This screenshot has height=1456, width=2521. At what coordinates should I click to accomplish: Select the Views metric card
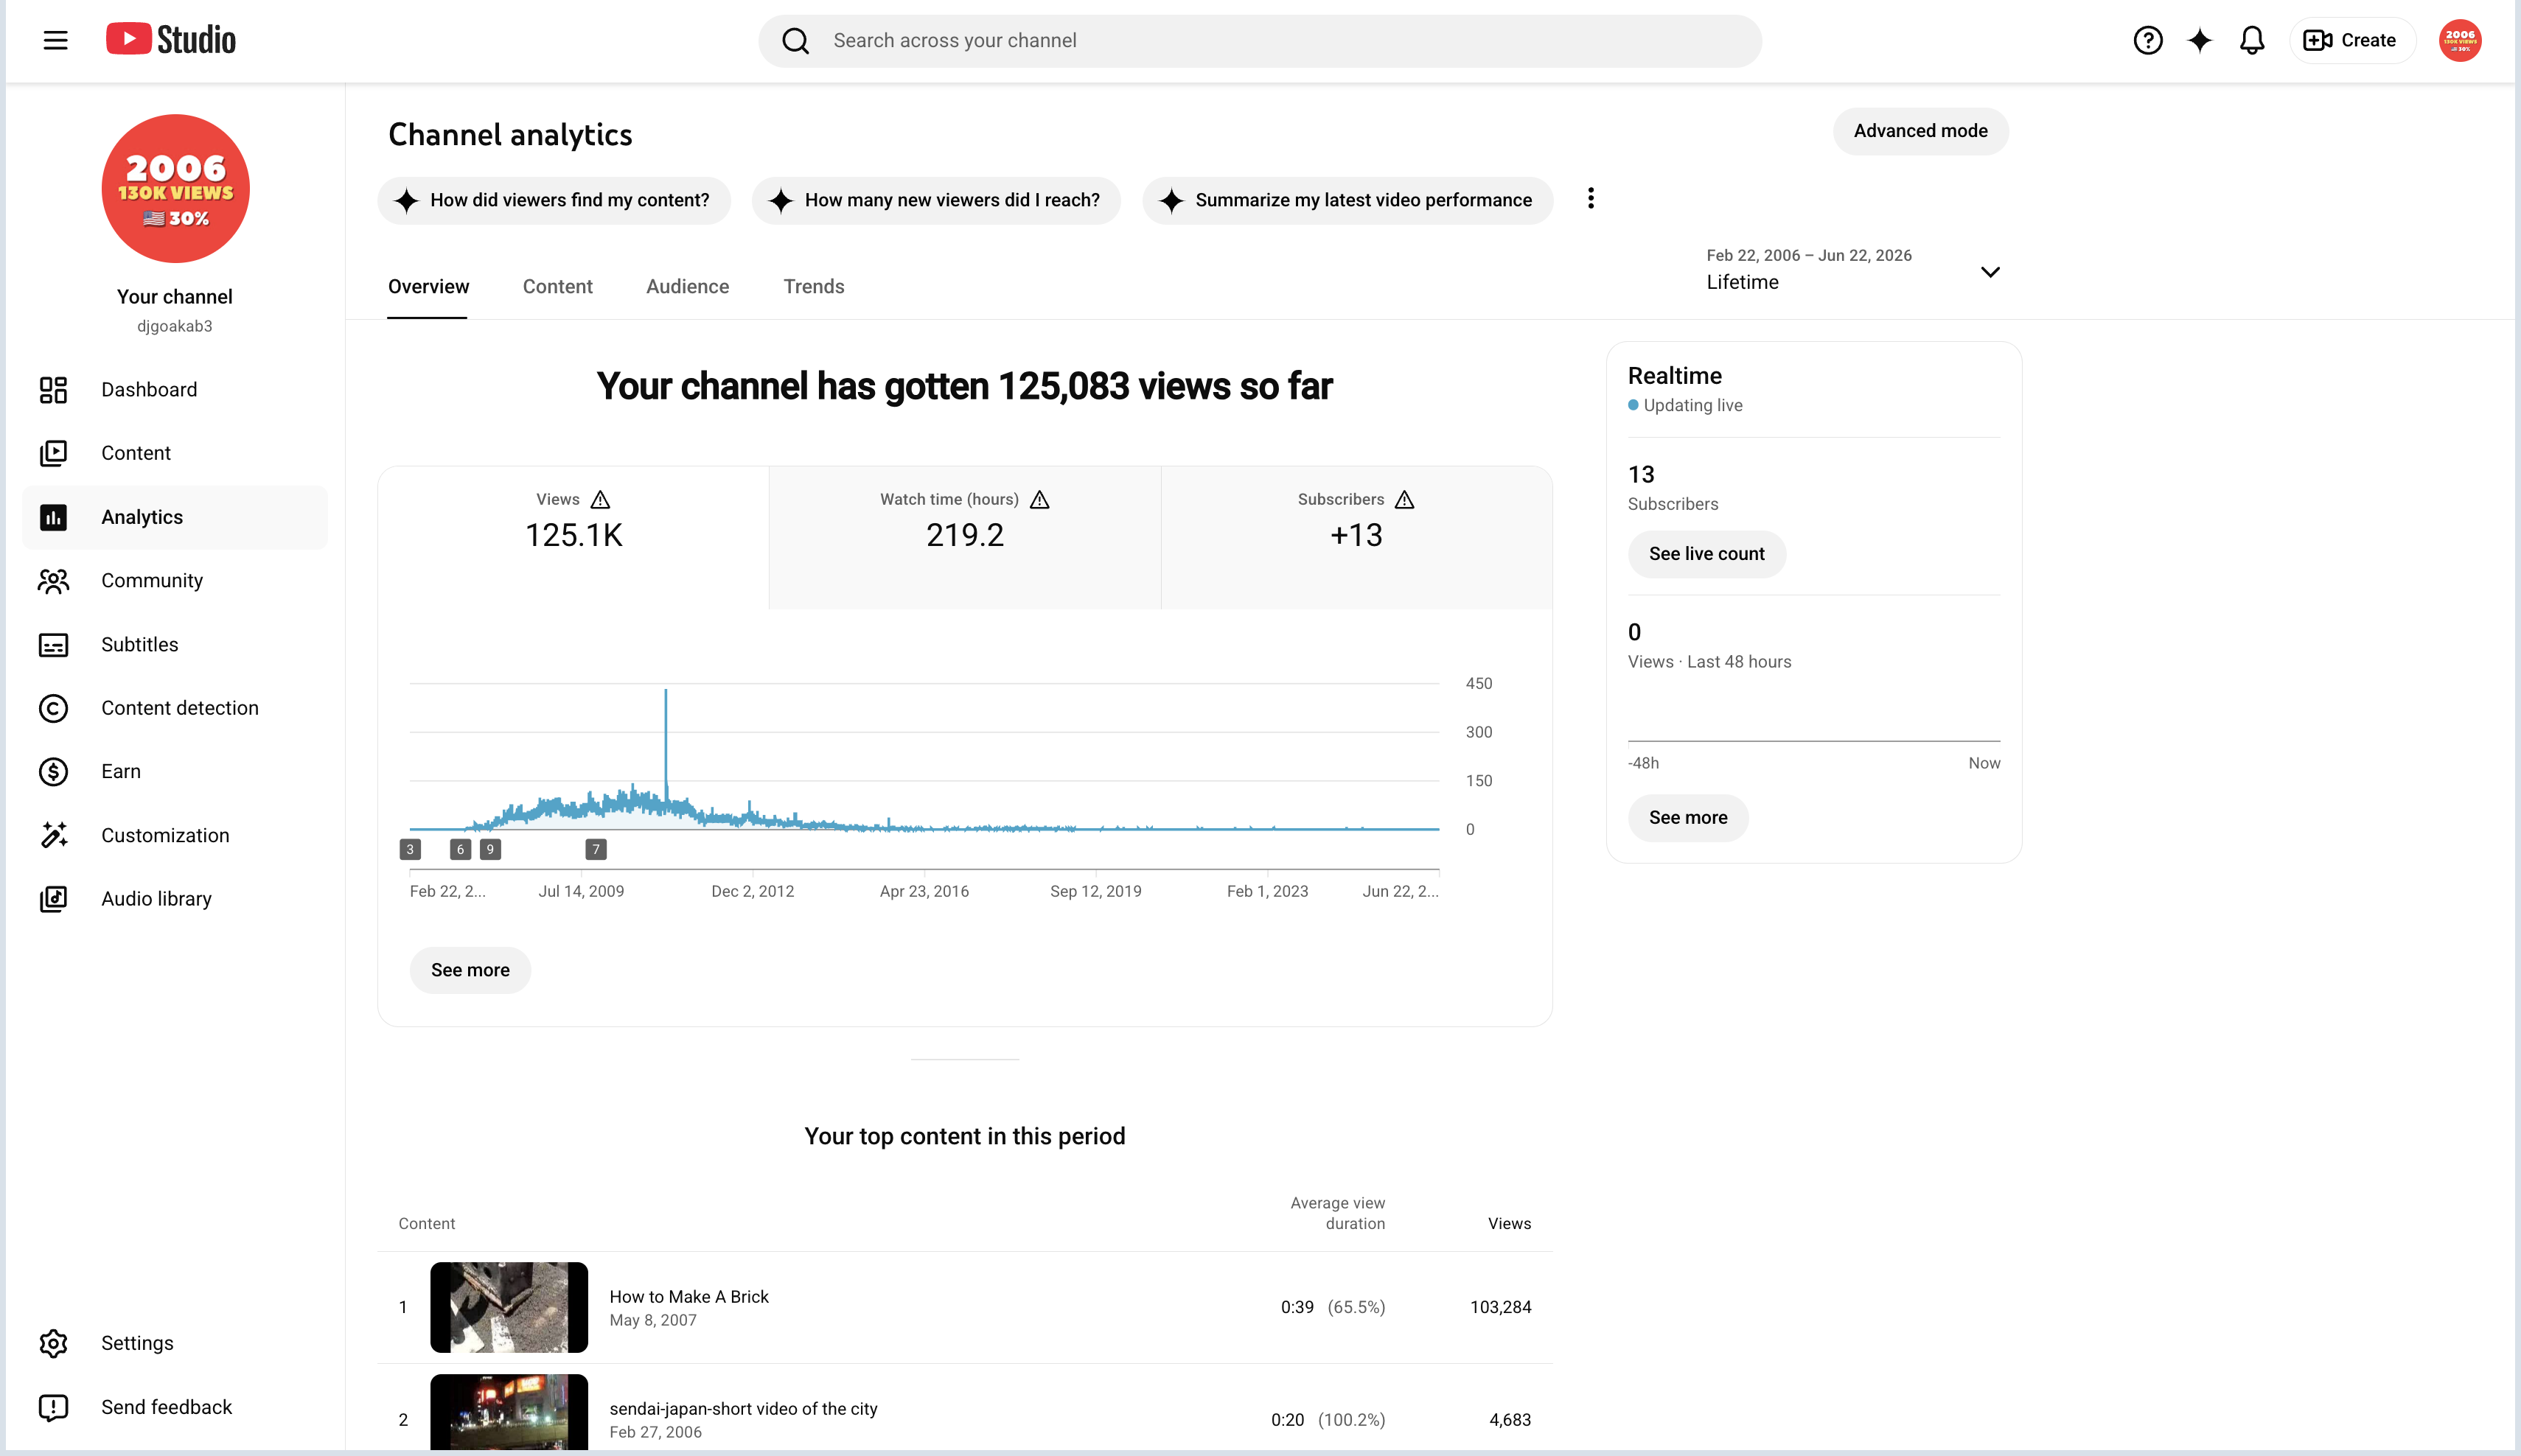573,537
